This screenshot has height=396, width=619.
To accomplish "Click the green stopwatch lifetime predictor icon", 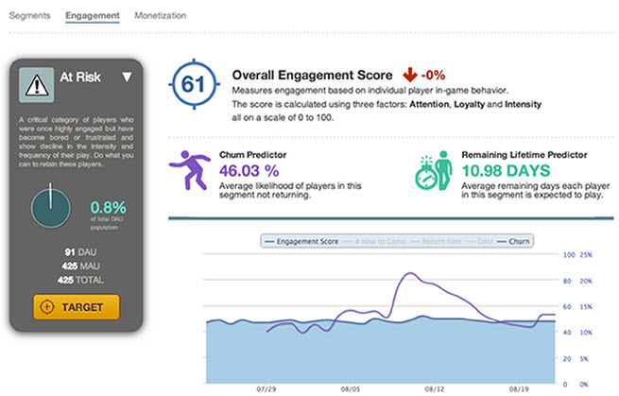I will pos(434,170).
